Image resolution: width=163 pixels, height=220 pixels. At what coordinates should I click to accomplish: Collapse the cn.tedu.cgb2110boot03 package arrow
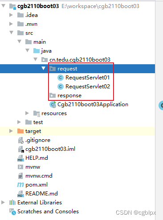(x=35, y=59)
